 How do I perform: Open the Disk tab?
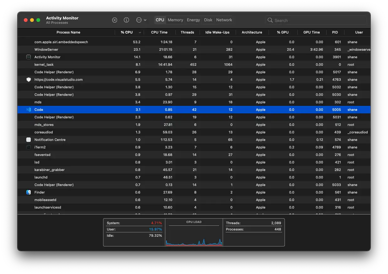pyautogui.click(x=208, y=20)
